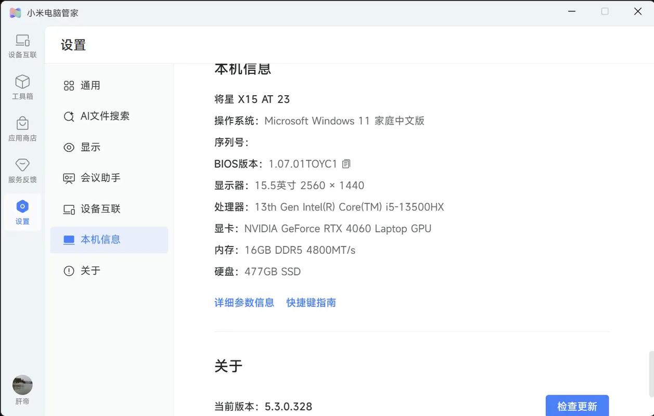This screenshot has width=654, height=416.
Task: Open the 应用商店 from the sidebar
Action: coord(22,128)
